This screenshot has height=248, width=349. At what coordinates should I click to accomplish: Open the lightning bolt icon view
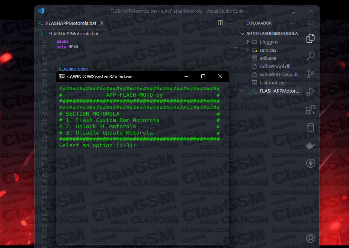(311, 163)
